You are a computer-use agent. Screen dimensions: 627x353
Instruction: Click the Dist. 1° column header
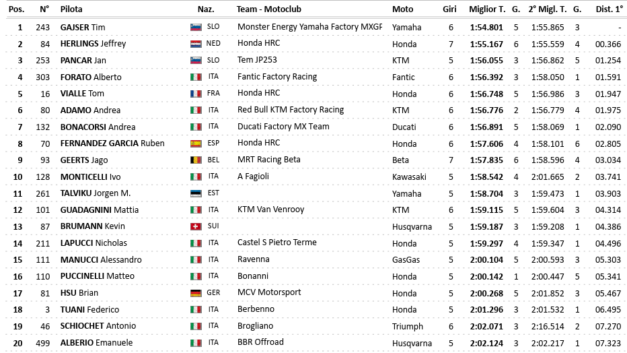(609, 9)
